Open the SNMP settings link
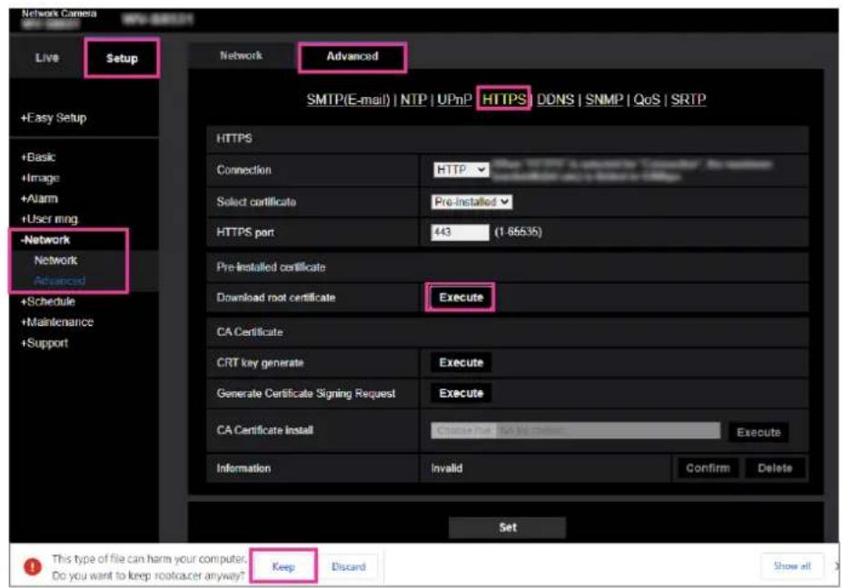 (604, 100)
